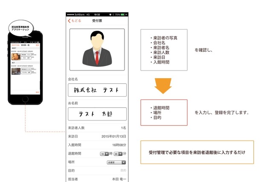Tap 更新 button on small phone

(x=38, y=45)
